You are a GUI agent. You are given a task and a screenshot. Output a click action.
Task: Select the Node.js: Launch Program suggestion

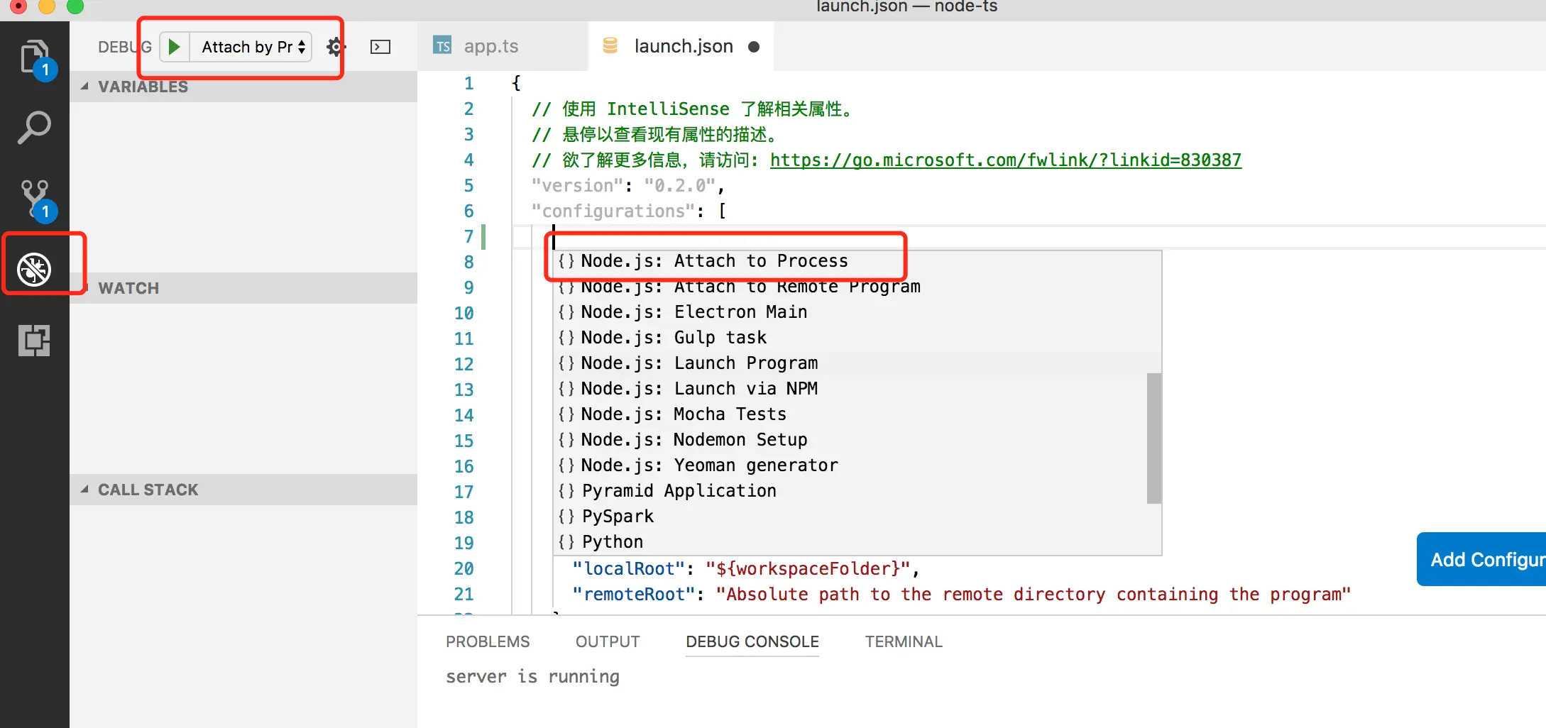[857, 363]
